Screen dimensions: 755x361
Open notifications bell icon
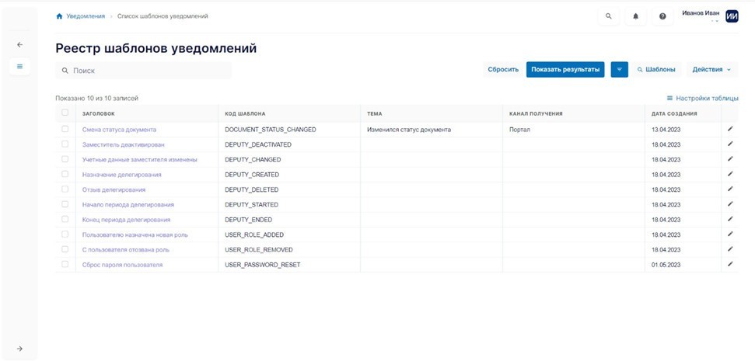[x=635, y=16]
